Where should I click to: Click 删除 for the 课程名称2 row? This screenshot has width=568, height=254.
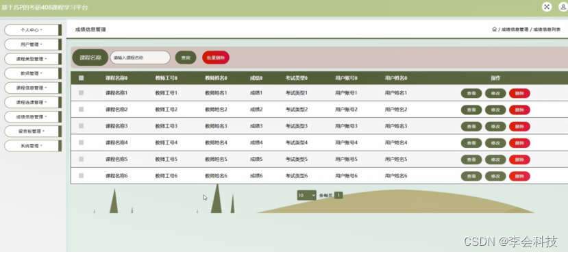pyautogui.click(x=519, y=110)
